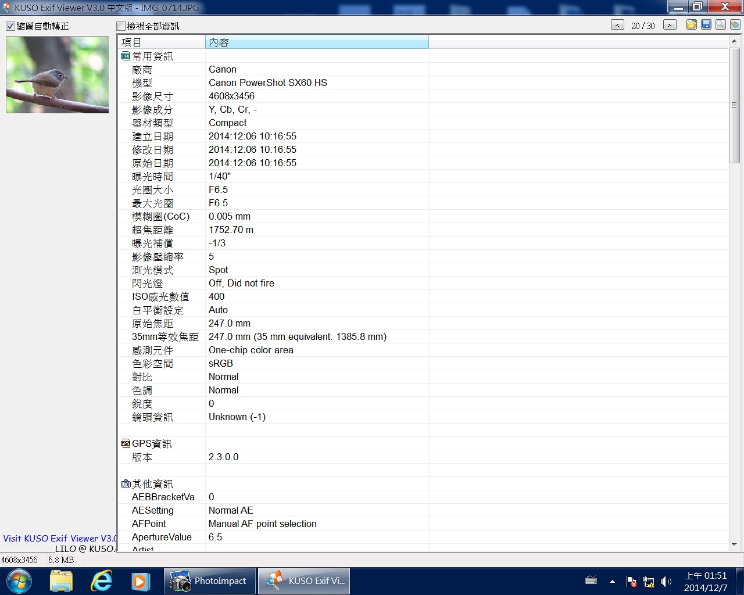Select the 35mm等效焦距 row value
This screenshot has width=744, height=595.
coord(298,336)
